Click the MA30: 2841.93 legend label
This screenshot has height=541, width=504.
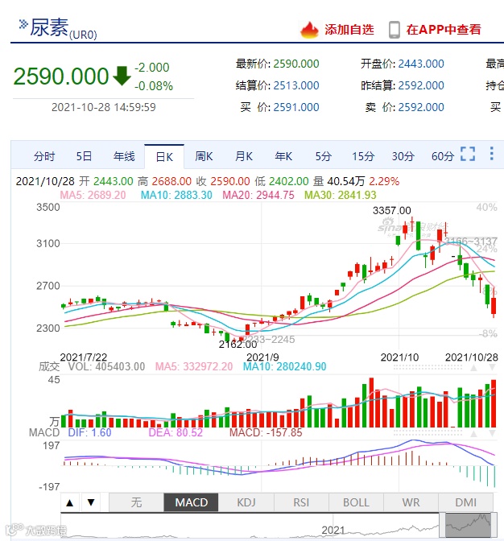(x=340, y=195)
